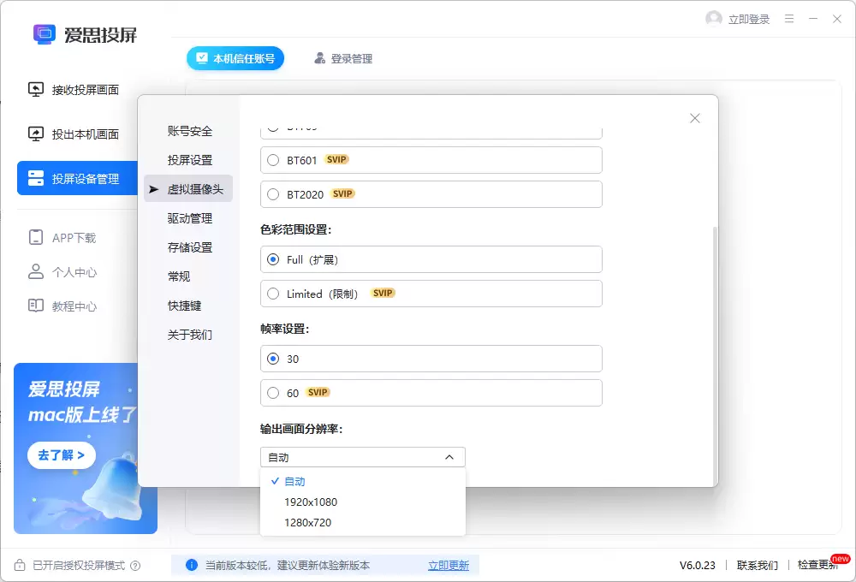Image resolution: width=856 pixels, height=582 pixels.
Task: Choose 30 frame rate radio
Action: [x=273, y=359]
